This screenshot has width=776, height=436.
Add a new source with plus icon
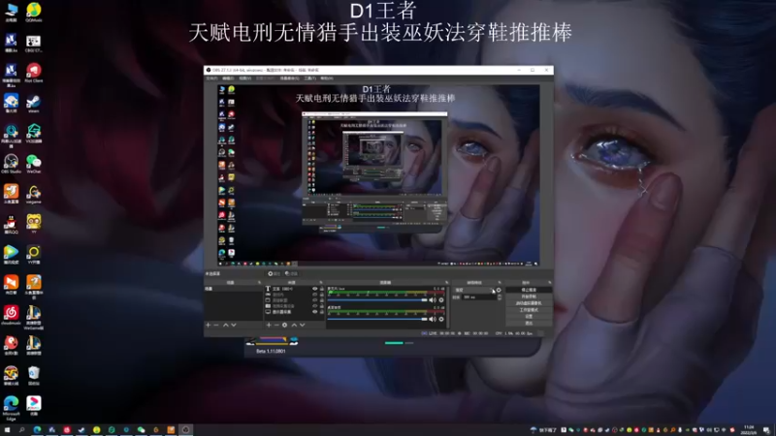[x=269, y=325]
